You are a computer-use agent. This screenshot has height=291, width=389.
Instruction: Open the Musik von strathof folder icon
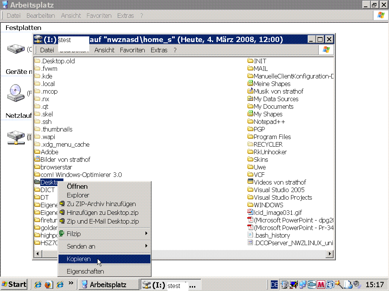[x=250, y=91]
